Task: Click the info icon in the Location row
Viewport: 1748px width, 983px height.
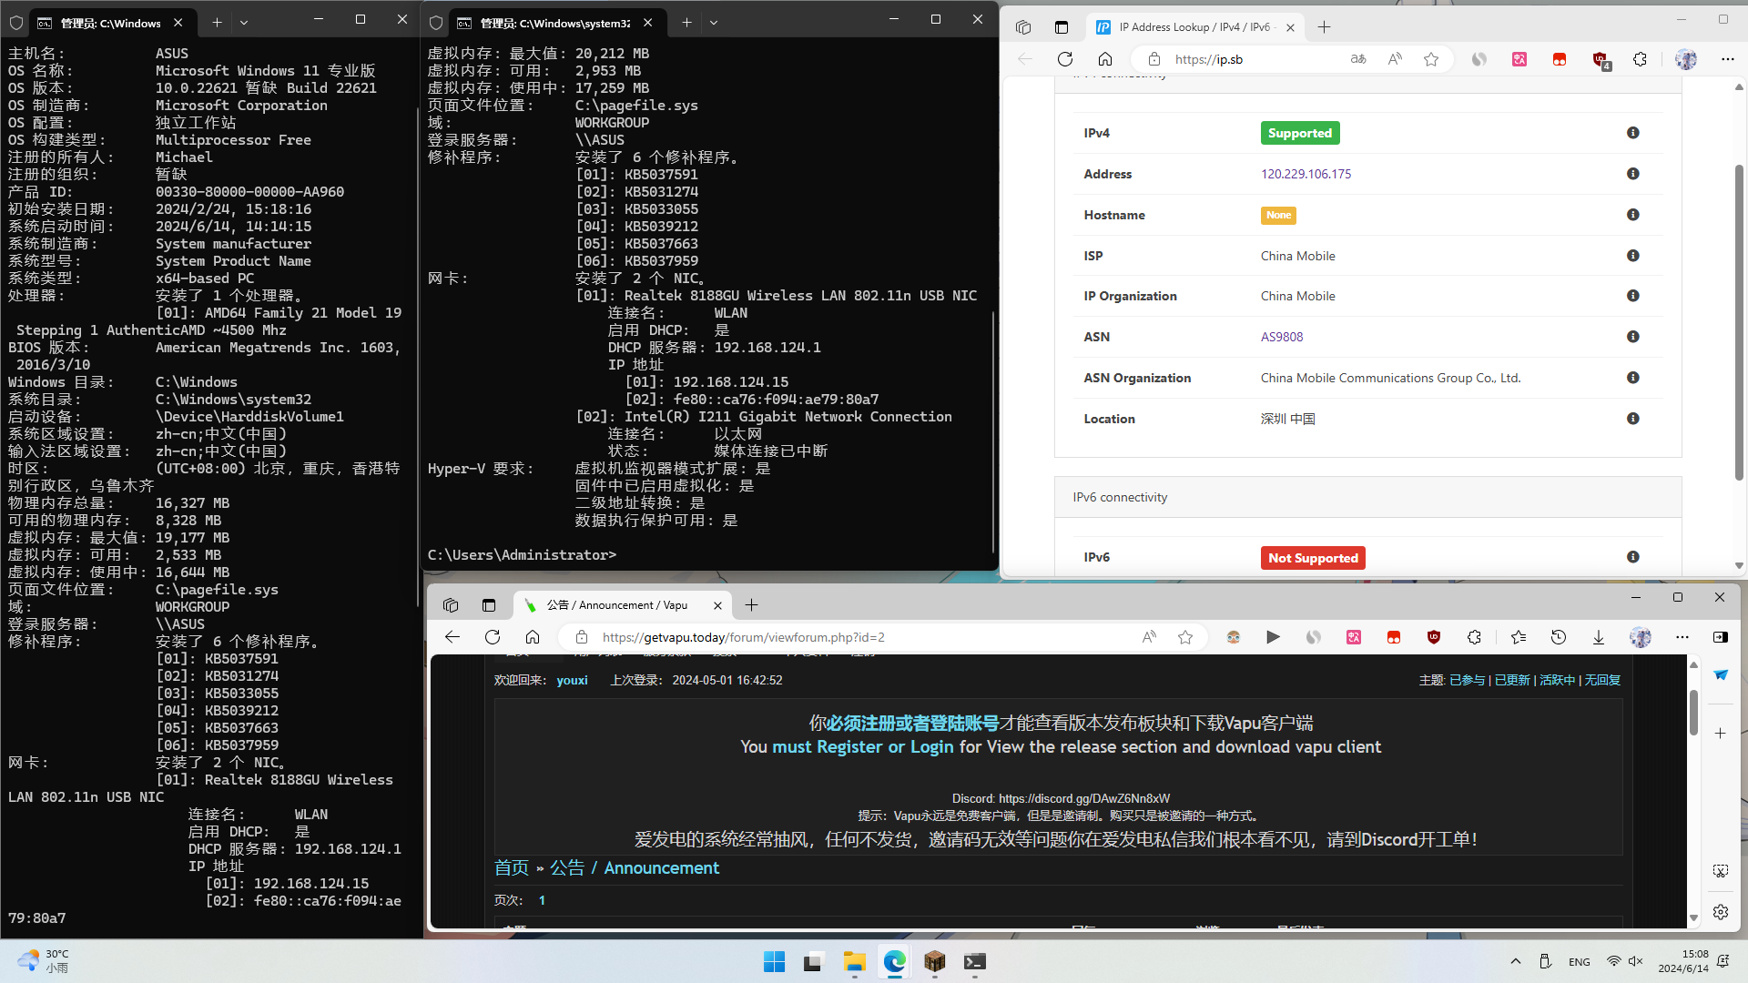Action: click(1633, 419)
